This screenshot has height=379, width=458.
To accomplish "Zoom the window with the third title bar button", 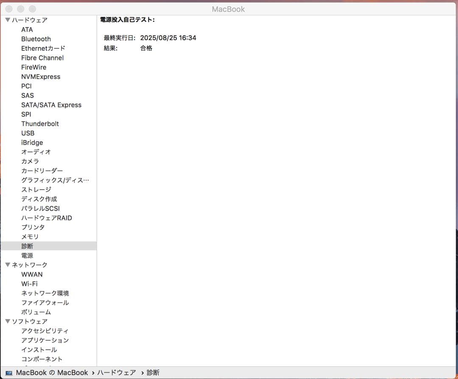I will tap(32, 9).
